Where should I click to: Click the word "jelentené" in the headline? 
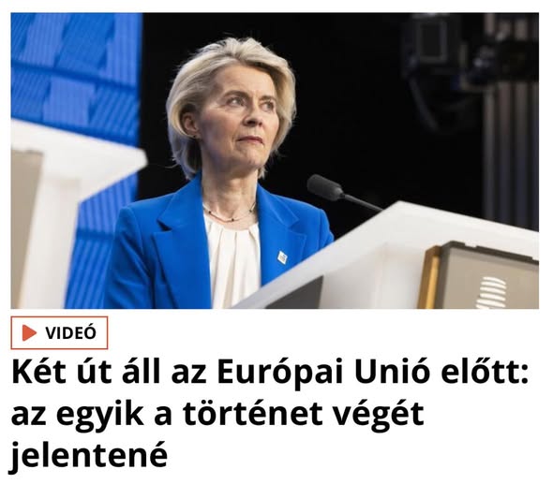click(x=89, y=455)
